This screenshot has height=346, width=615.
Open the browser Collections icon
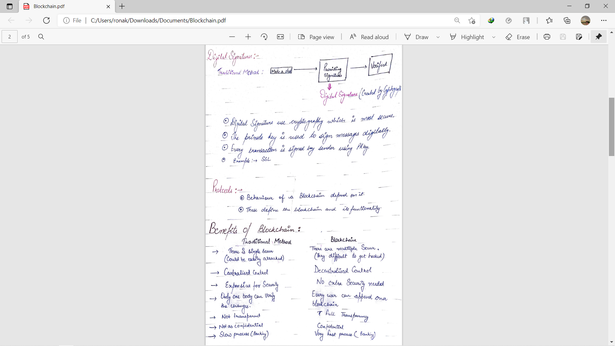pos(567,21)
